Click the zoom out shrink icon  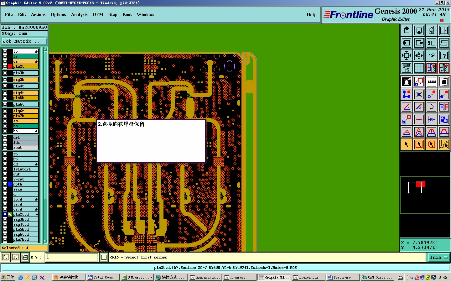419,55
